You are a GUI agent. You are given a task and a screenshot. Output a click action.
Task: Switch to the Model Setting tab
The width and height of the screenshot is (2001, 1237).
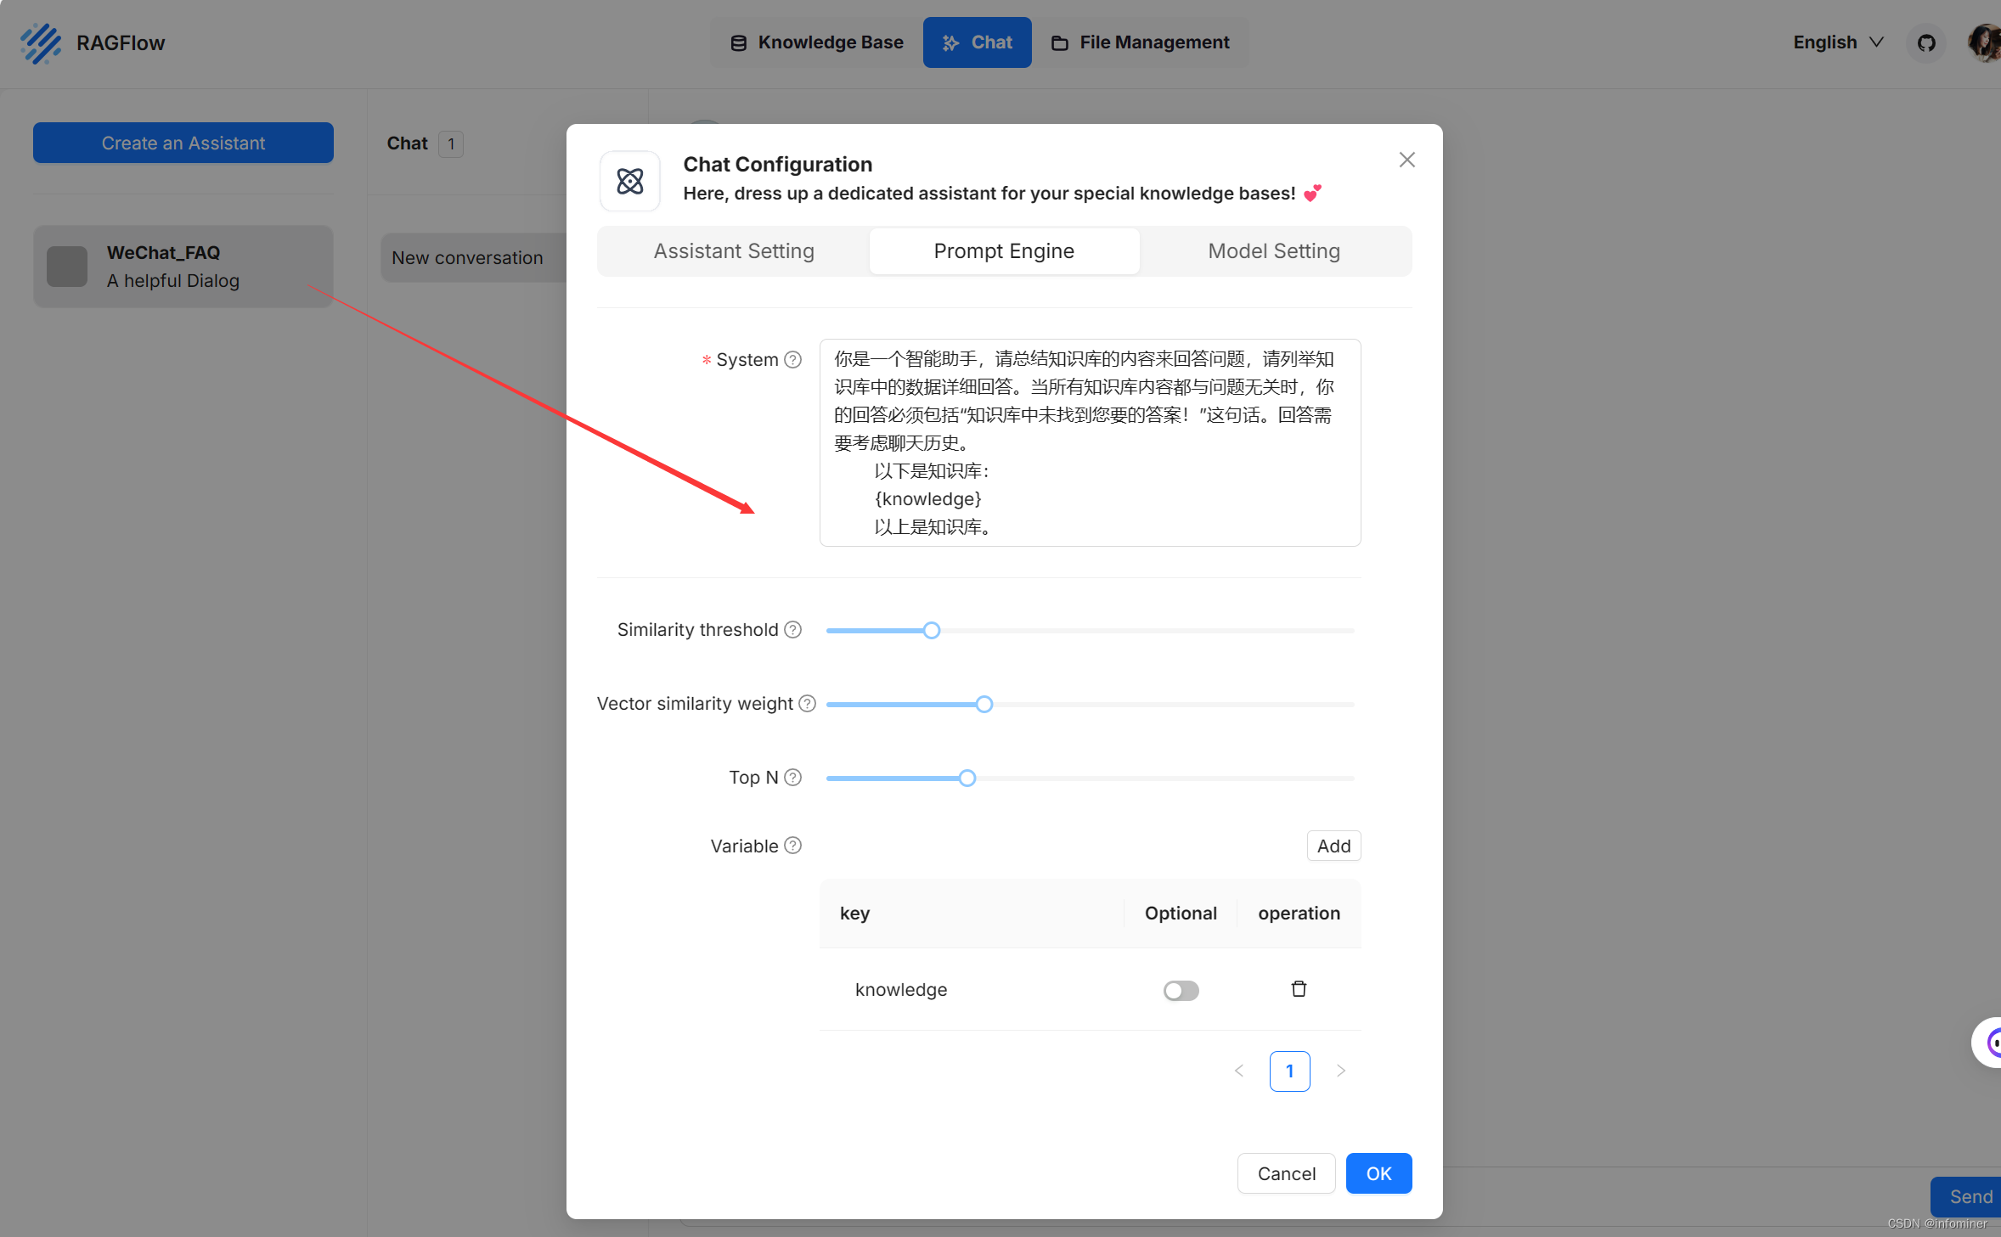click(1273, 251)
